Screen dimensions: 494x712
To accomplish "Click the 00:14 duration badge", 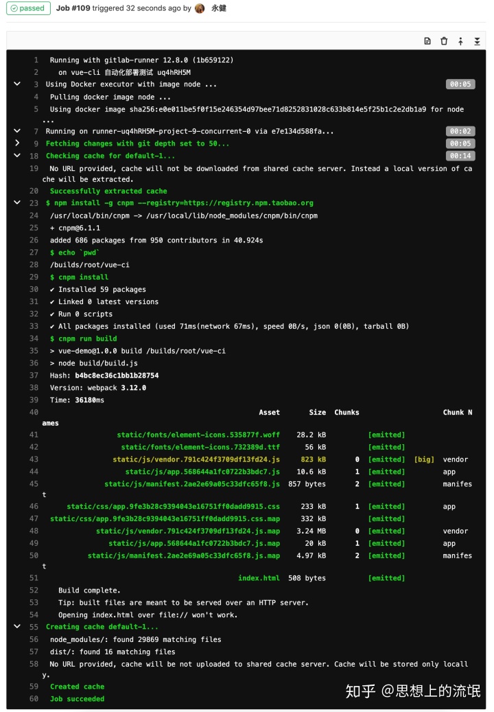I will (460, 156).
